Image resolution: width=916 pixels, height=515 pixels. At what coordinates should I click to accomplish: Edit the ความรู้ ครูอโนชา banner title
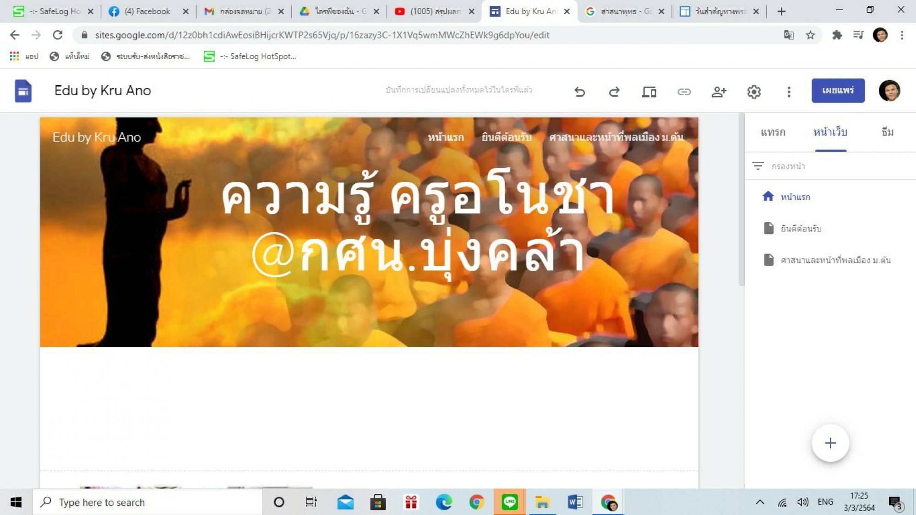pyautogui.click(x=418, y=225)
